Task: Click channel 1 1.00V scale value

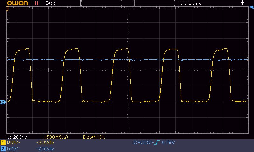Action: click(13, 142)
